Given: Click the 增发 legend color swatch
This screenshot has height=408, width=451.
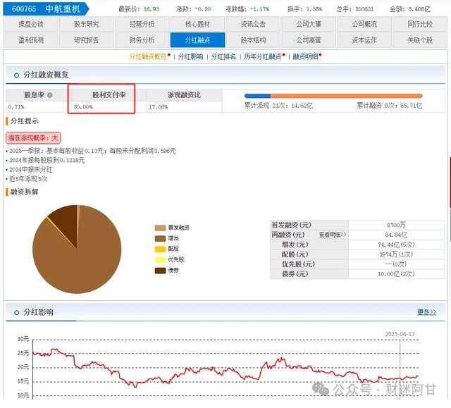Looking at the screenshot, I should tap(160, 239).
